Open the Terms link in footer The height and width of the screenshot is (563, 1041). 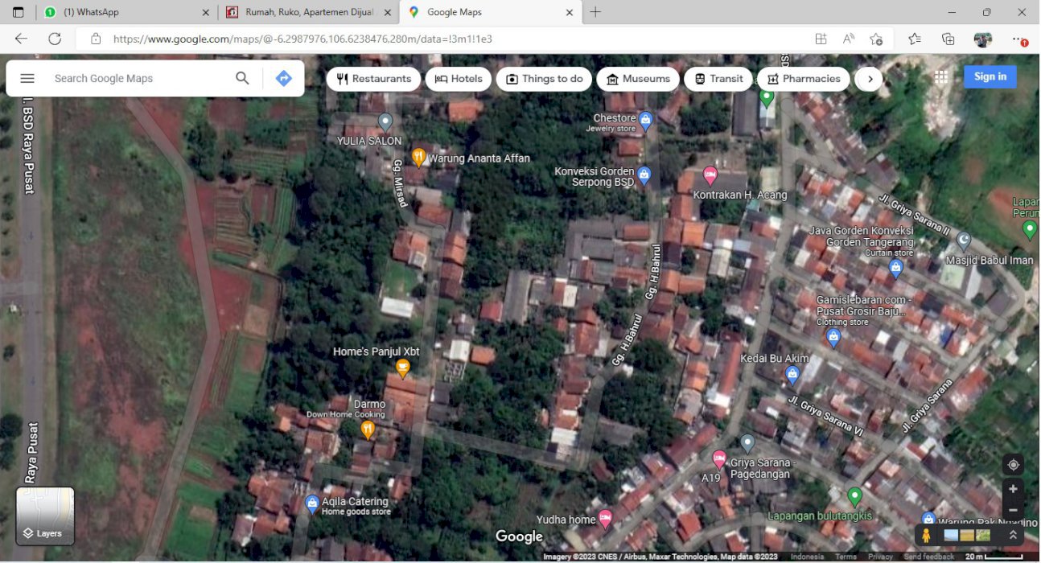[846, 557]
